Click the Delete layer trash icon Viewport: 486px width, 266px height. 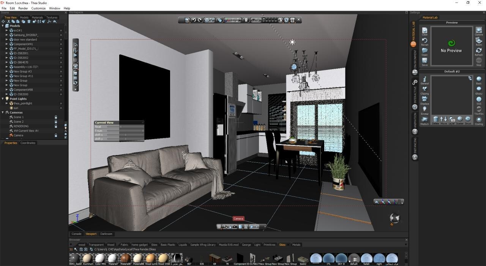pyautogui.click(x=436, y=120)
